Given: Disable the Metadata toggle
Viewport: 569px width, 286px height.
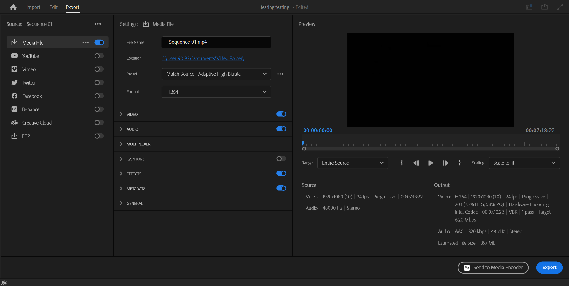Looking at the screenshot, I should coord(281,188).
